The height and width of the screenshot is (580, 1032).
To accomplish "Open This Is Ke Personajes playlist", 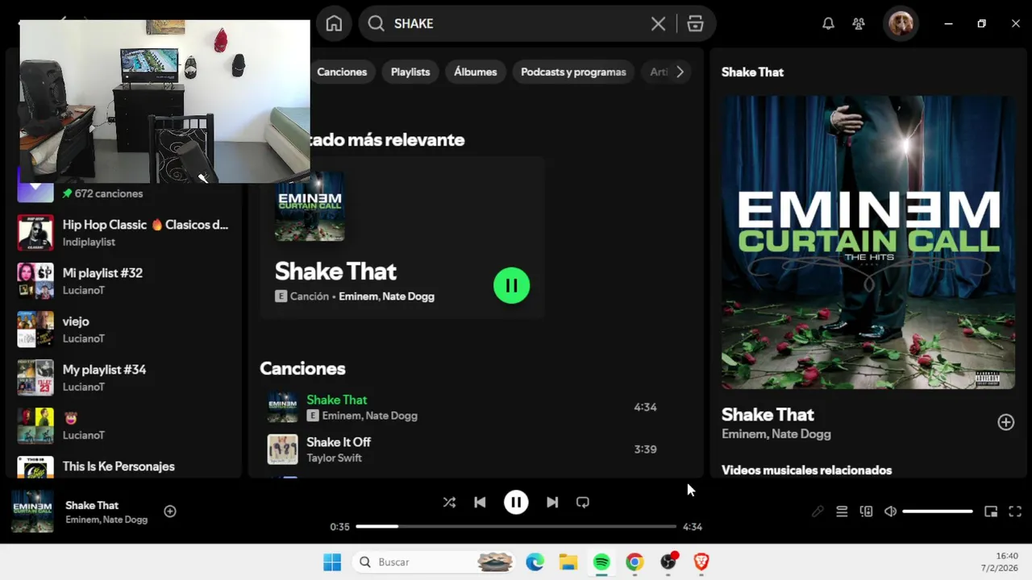I will 125,467.
